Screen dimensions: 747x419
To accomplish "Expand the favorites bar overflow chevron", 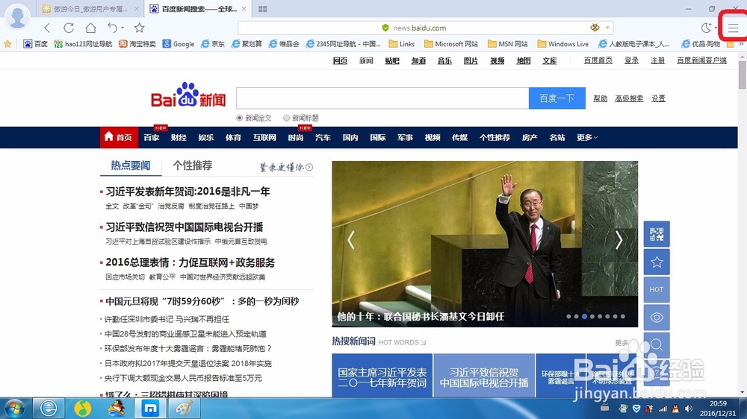I will click(x=741, y=44).
